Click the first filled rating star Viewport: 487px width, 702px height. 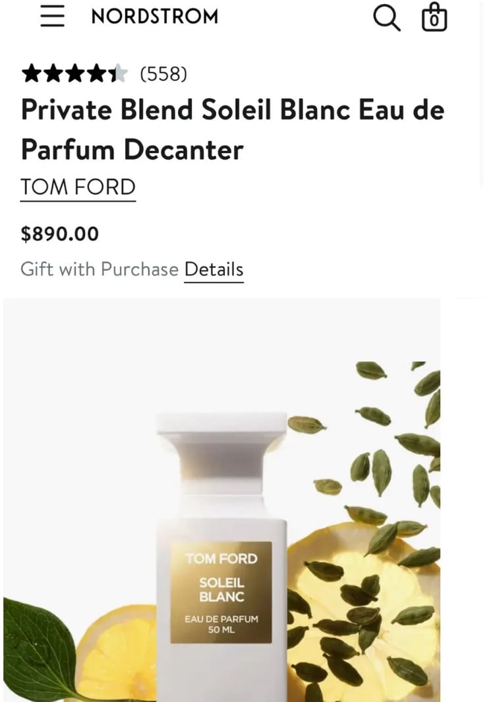click(x=32, y=73)
